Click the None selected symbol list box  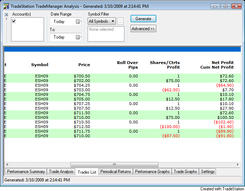106,34
